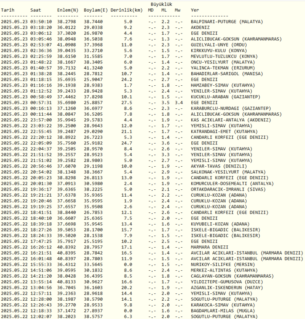The height and width of the screenshot is (319, 305).
Task: Select AKYAR-TAVAS (DENIZLI) location
Action: point(219,166)
